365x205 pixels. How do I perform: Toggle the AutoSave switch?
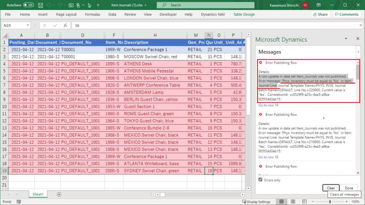click(x=29, y=5)
